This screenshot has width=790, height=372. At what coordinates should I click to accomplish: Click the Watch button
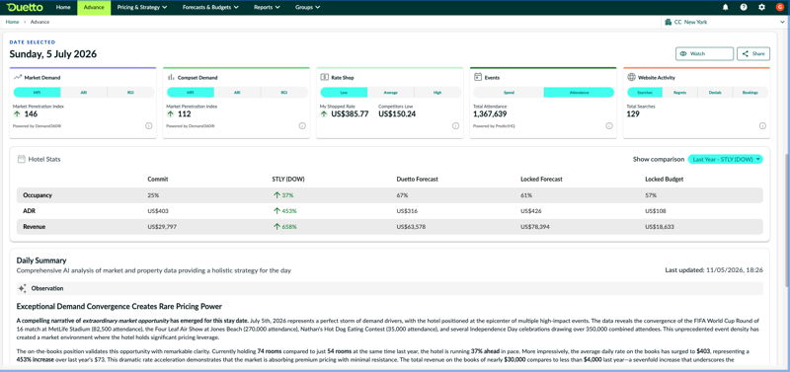704,53
